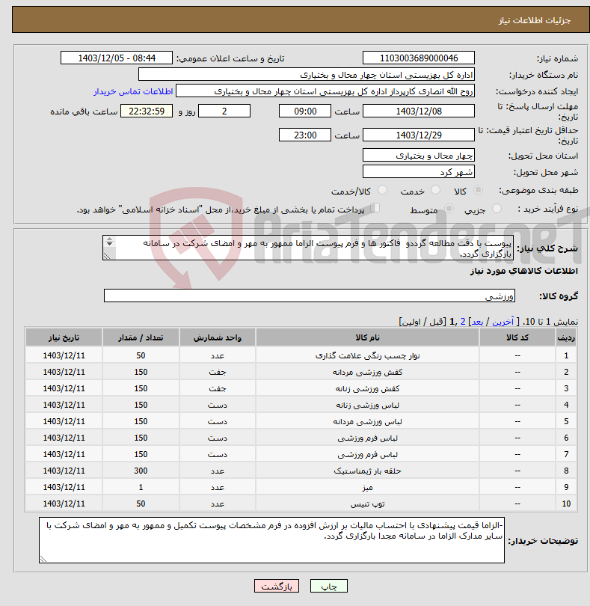Viewport: 590px width, 606px height.
Task: Select row نوار چسب رنگی علامت گذاری
Action: (x=301, y=355)
